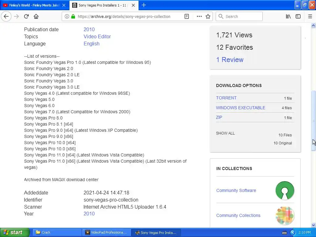This screenshot has width=316, height=237.
Task: Open page actions three-dot menu
Action: (x=199, y=16)
